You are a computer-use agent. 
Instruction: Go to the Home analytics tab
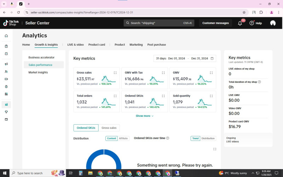(26, 45)
